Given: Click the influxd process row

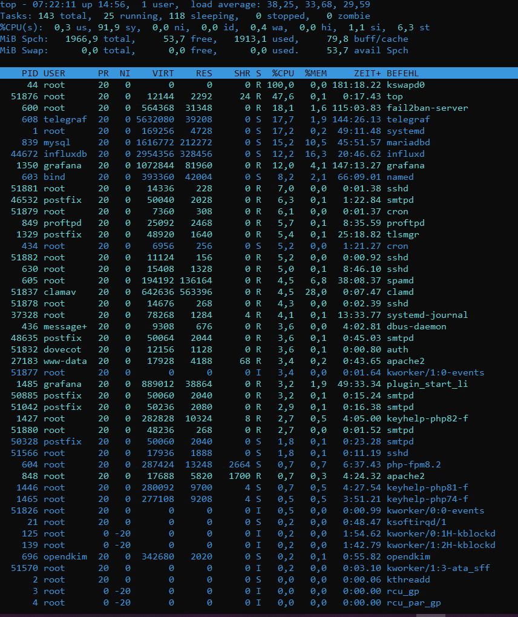Looking at the screenshot, I should (x=405, y=154).
